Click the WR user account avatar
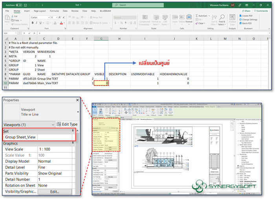Image resolution: width=275 pixels, height=199 pixels. click(233, 5)
